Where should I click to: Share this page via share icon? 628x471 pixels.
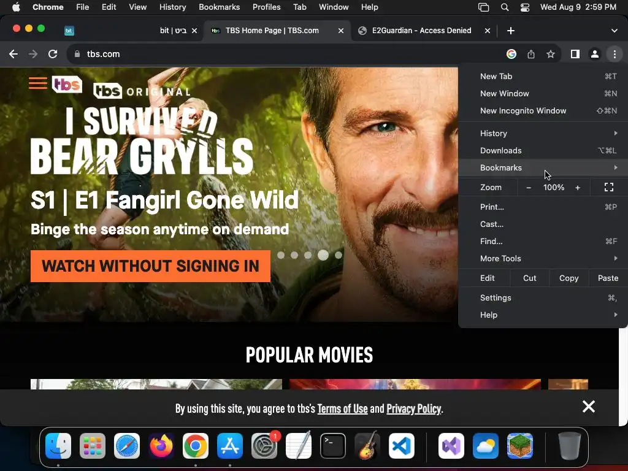pyautogui.click(x=531, y=54)
